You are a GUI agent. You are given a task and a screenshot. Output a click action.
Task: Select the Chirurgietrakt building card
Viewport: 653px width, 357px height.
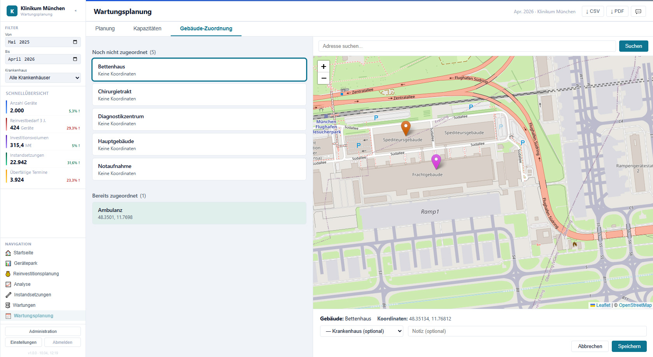click(199, 95)
